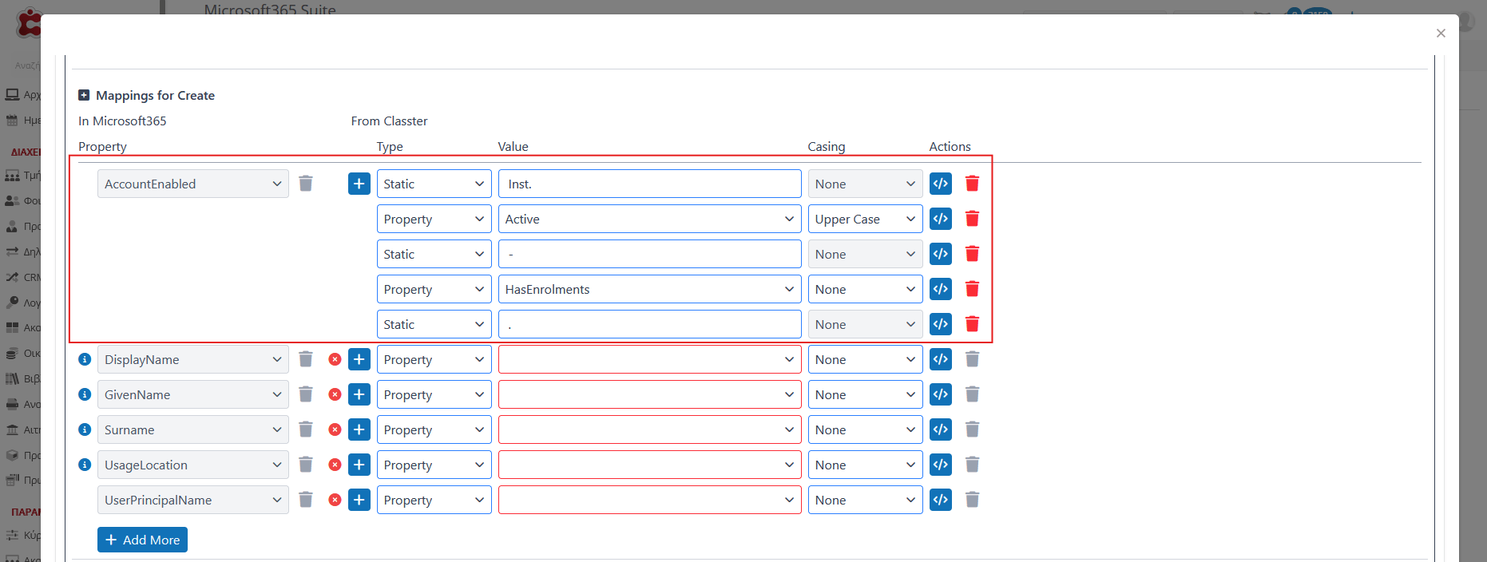Add value row with plus for Surname

click(x=359, y=429)
